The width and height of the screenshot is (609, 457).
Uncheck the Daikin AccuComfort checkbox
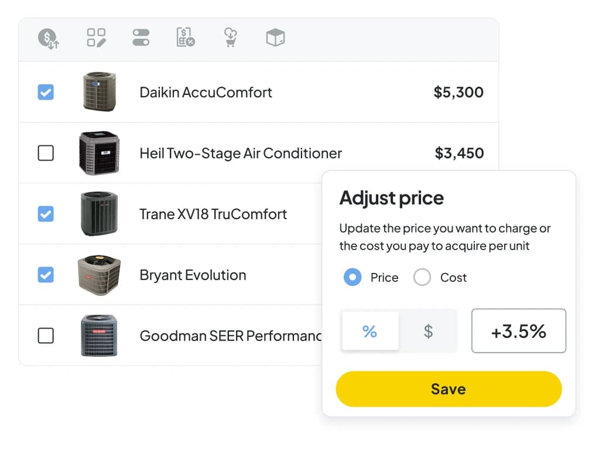46,92
